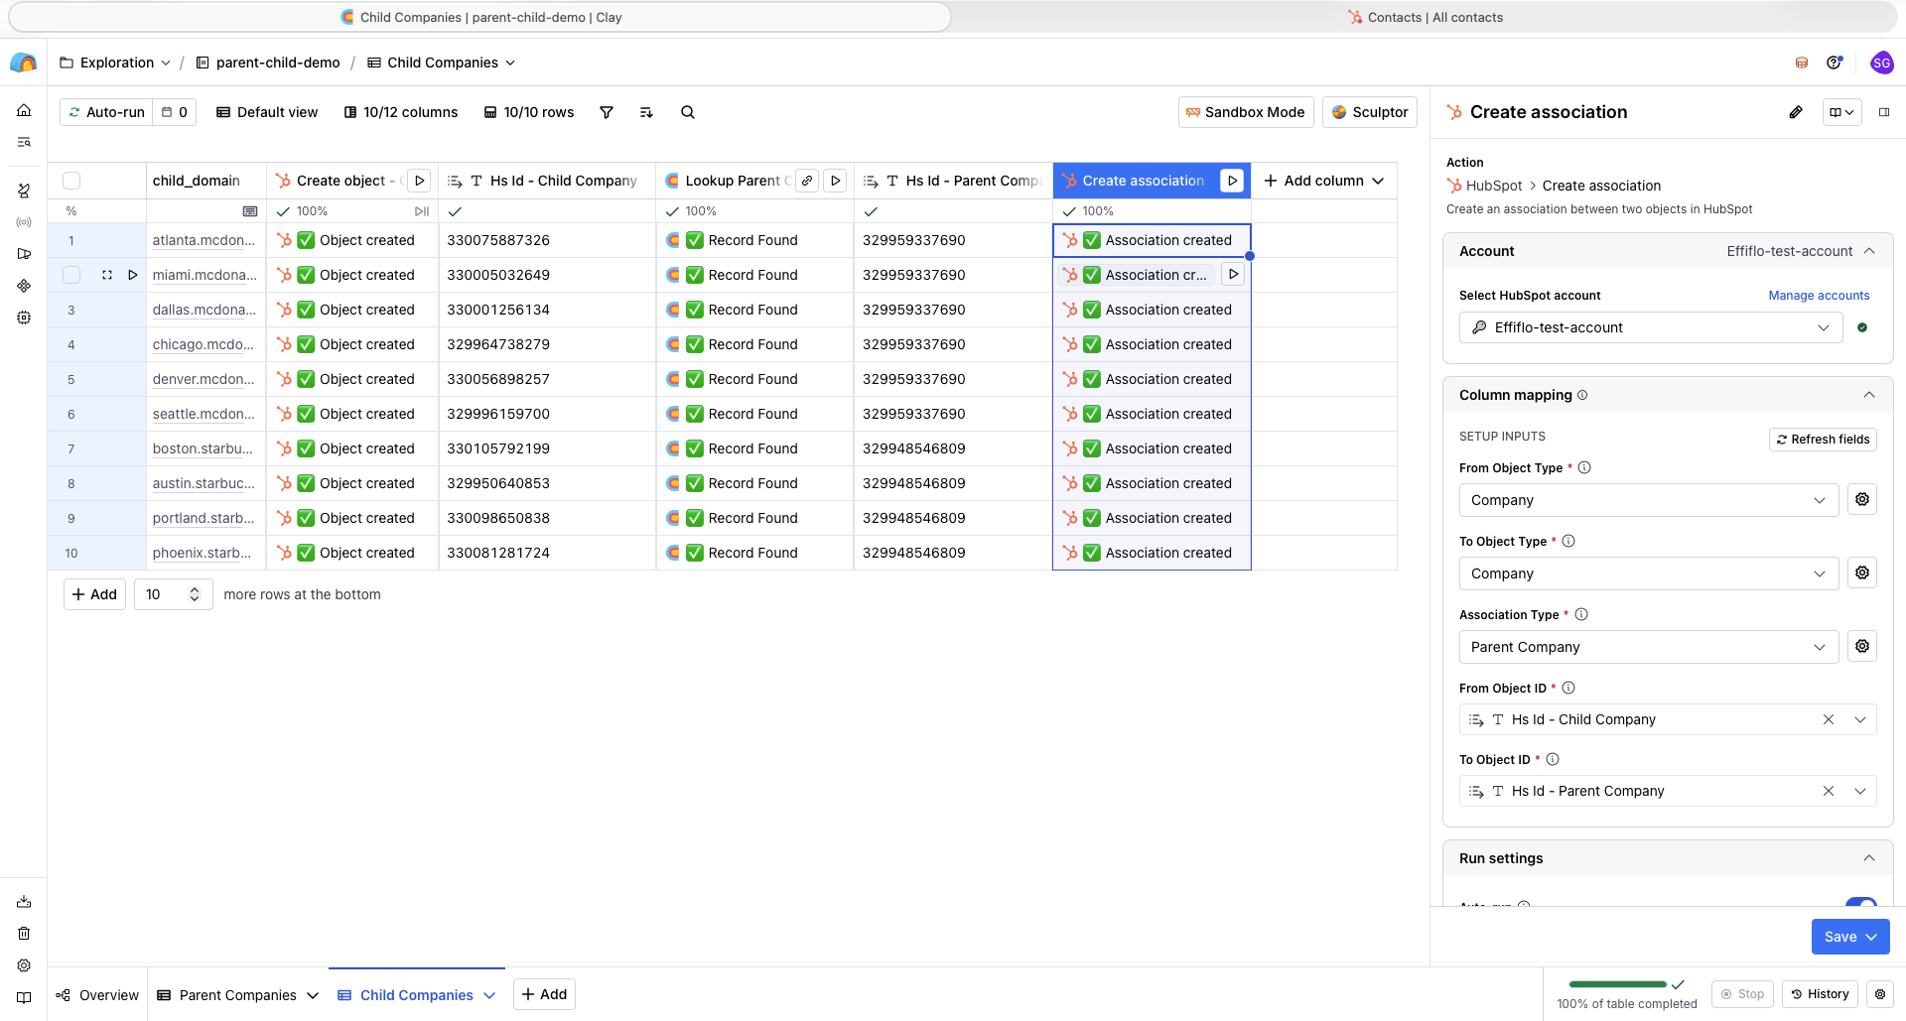Click the edit pencil icon in panel header
1906x1021 pixels.
[1796, 112]
